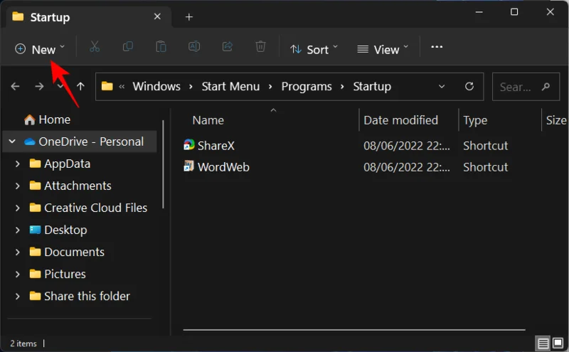Click the horizontal scrollbar
569x352 pixels.
pyautogui.click(x=354, y=330)
